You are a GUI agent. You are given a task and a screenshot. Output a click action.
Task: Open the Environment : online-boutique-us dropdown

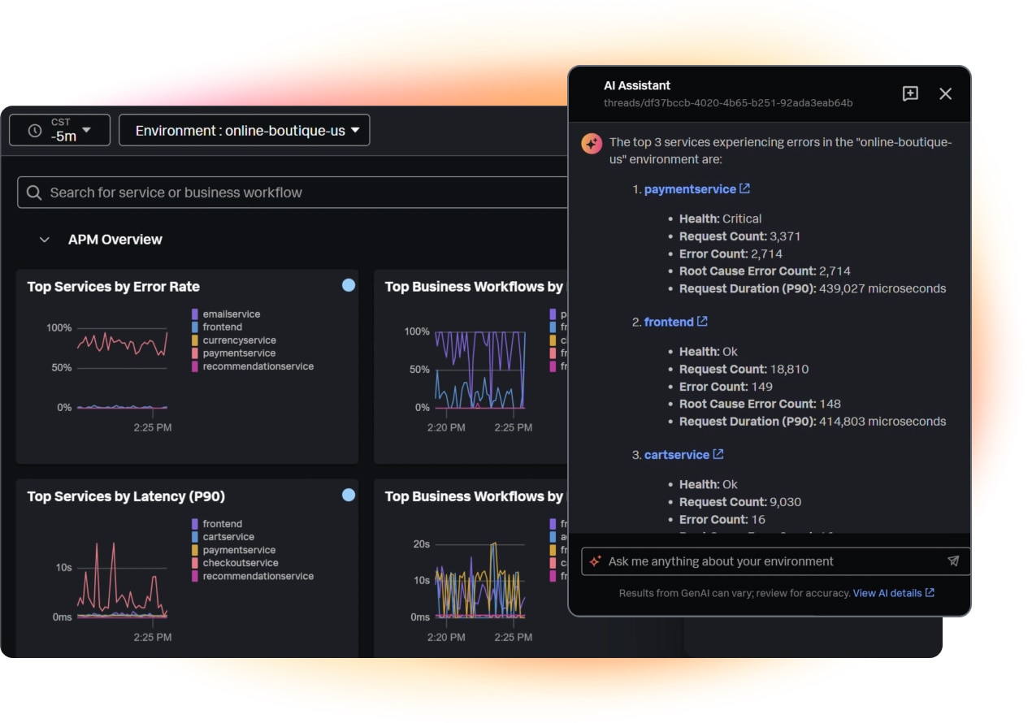pyautogui.click(x=244, y=130)
